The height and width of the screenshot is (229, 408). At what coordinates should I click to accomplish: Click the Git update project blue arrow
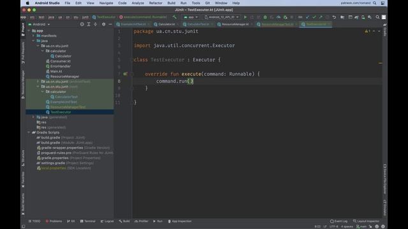307,17
